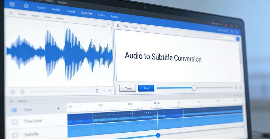Click the square icon below the waveform
This screenshot has width=270, height=139.
(97, 91)
